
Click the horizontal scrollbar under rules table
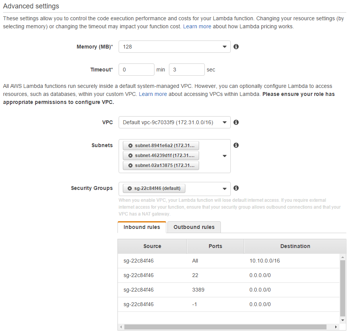click(x=225, y=327)
